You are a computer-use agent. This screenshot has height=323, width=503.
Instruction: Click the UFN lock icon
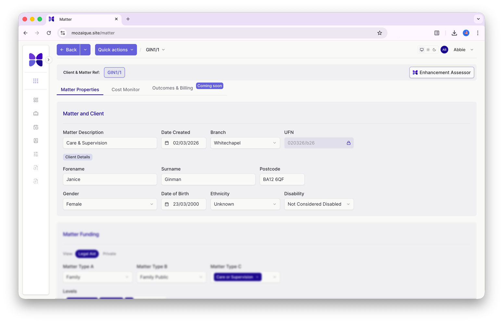tap(348, 143)
